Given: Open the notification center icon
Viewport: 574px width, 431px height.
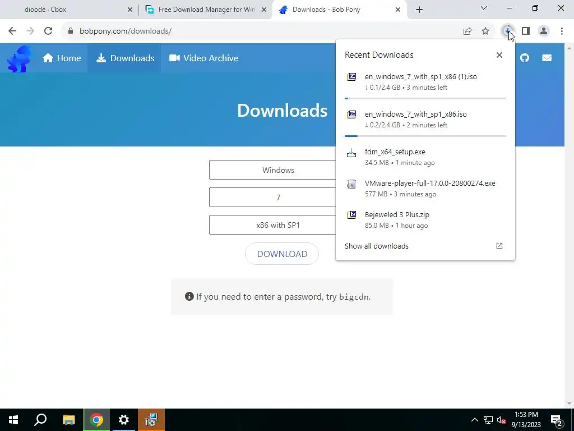Looking at the screenshot, I should pos(557,420).
